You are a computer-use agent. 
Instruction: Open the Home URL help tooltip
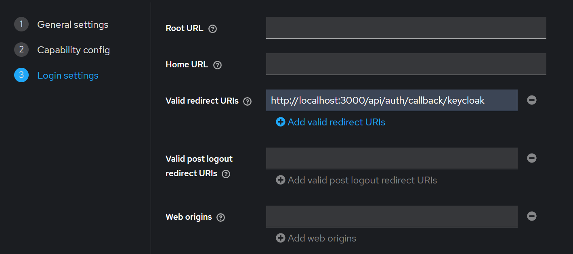click(217, 65)
